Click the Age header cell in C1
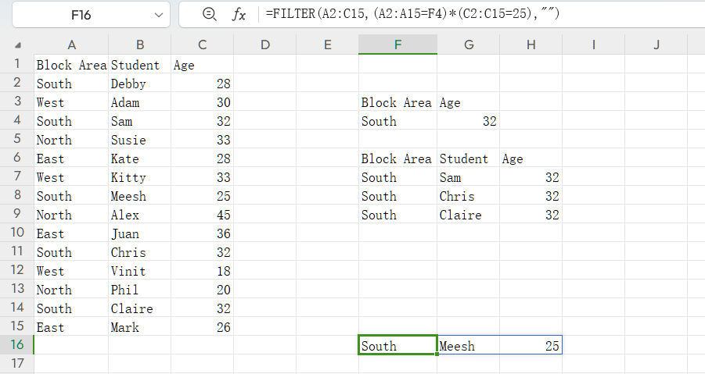Screen dimensions: 705x374 tap(202, 65)
